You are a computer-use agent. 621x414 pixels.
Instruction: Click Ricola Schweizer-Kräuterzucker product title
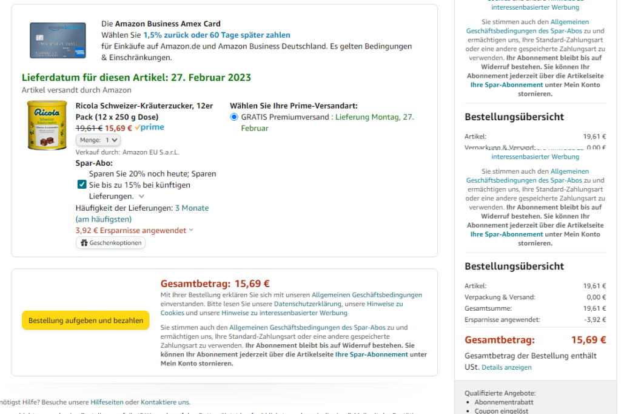(x=144, y=112)
